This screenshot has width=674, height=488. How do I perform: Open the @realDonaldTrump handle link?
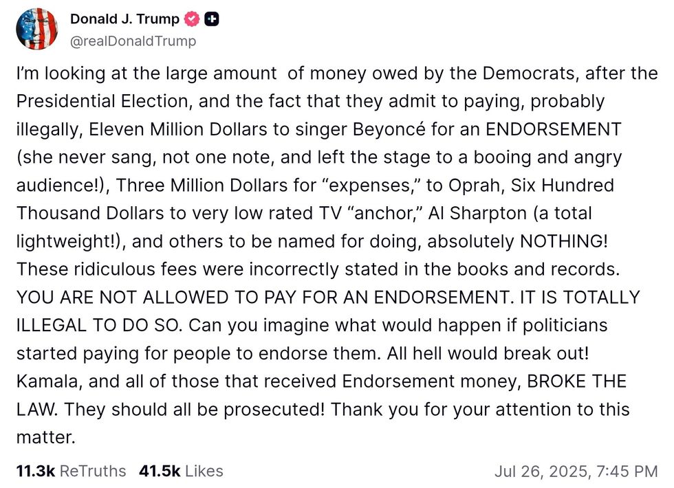133,41
